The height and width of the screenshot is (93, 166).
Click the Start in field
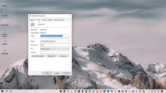[x=55, y=41]
